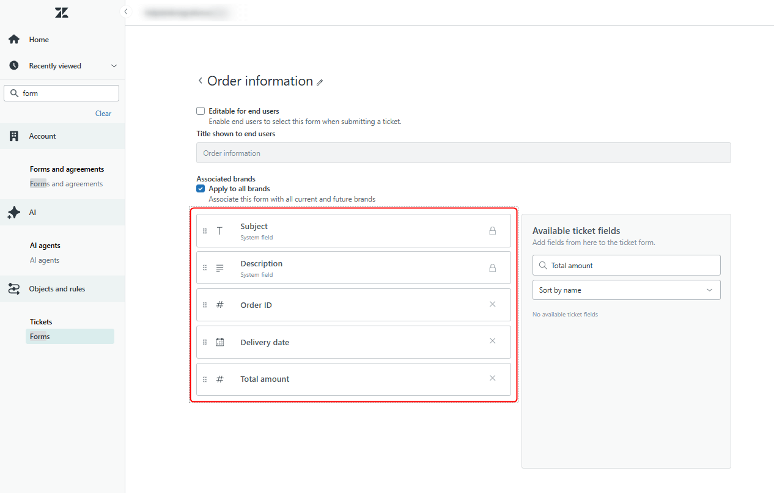The width and height of the screenshot is (774, 493).
Task: Select the AI sparkle icon
Action: [x=13, y=212]
